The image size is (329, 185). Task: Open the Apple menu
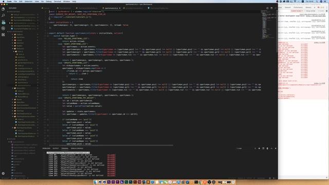4,1
